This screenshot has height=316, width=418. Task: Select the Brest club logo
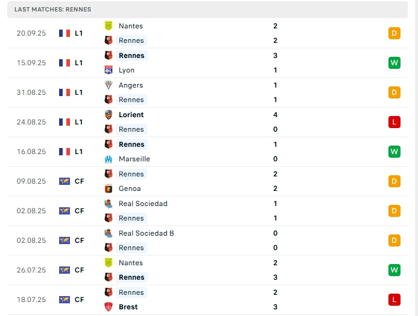coord(109,307)
